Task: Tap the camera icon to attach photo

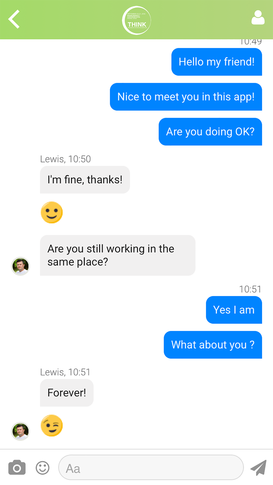Action: [17, 467]
